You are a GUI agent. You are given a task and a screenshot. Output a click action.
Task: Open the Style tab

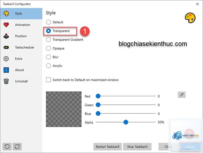21,14
